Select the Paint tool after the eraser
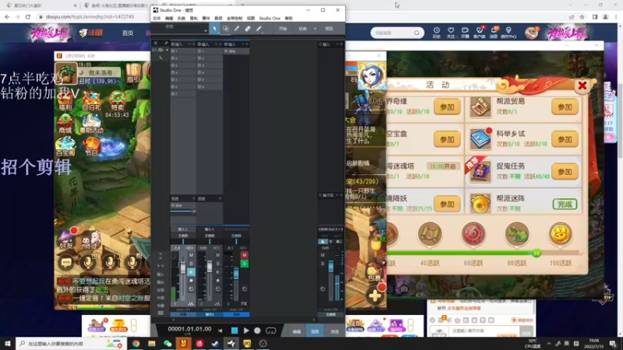This screenshot has height=350, width=623. tap(259, 29)
